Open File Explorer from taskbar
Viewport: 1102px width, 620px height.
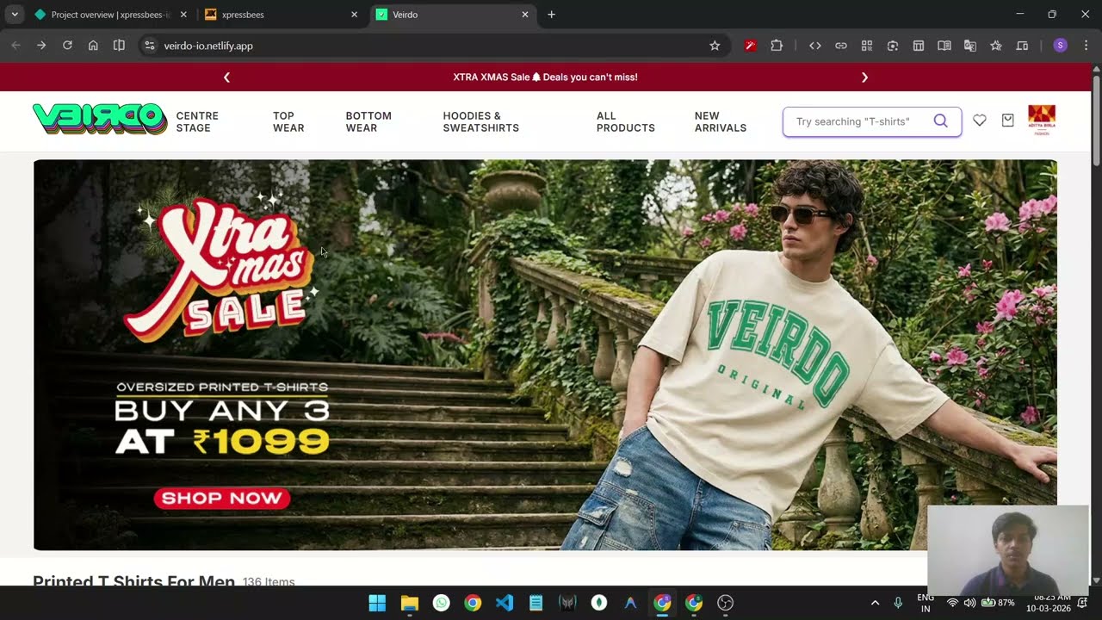(x=409, y=603)
